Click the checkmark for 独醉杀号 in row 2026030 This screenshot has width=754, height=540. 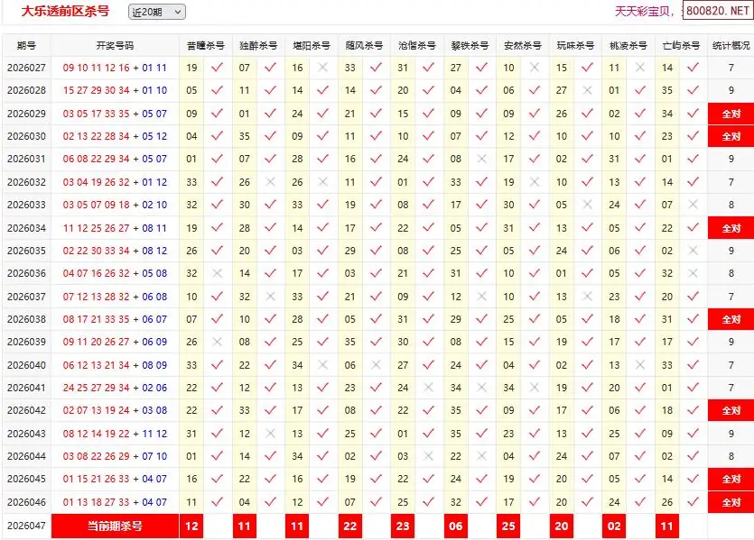(x=270, y=136)
